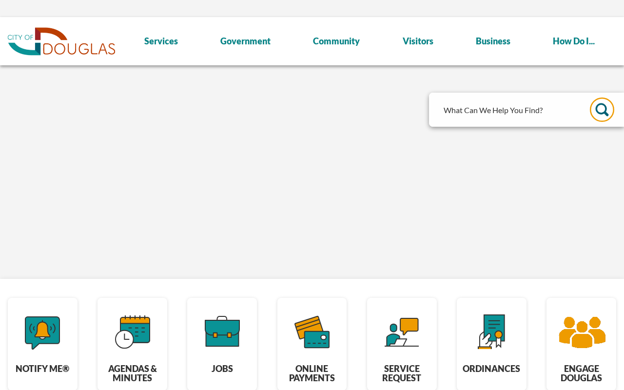
Task: Open the Services menu
Action: [161, 41]
